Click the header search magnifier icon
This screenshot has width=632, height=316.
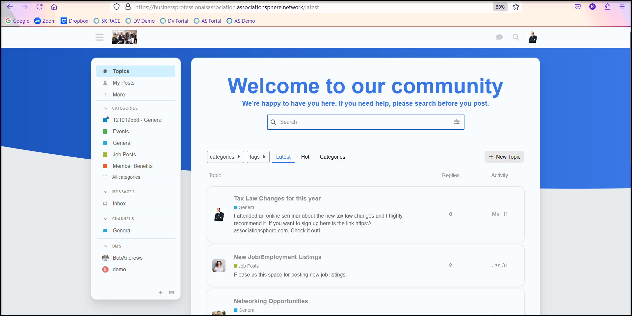[516, 37]
